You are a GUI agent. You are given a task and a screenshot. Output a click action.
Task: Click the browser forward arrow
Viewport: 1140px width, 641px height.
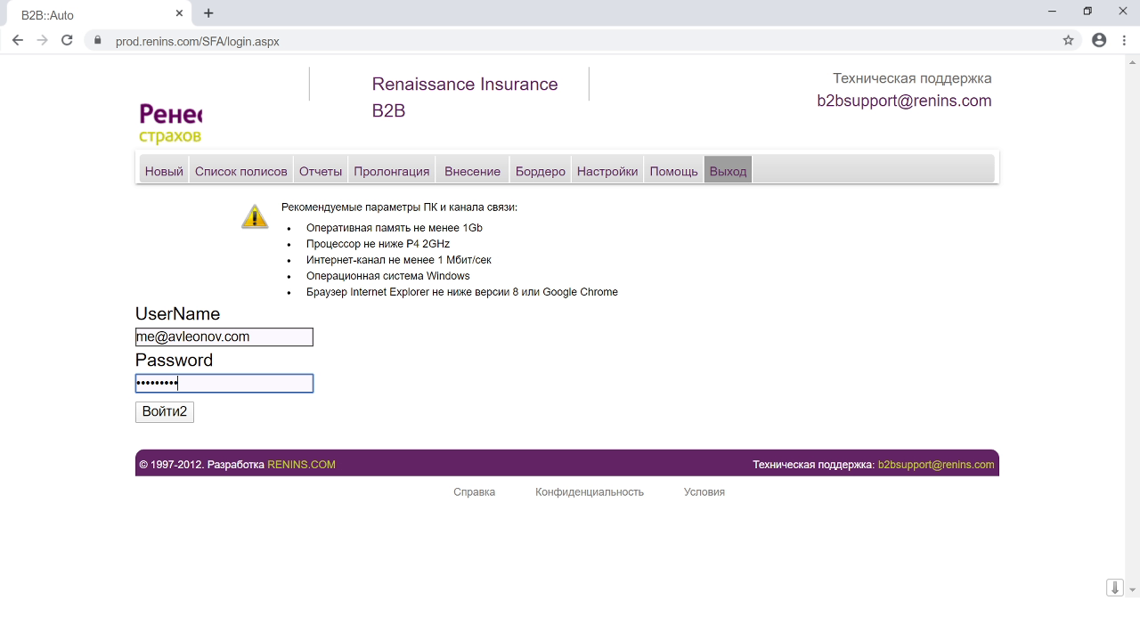click(x=42, y=40)
